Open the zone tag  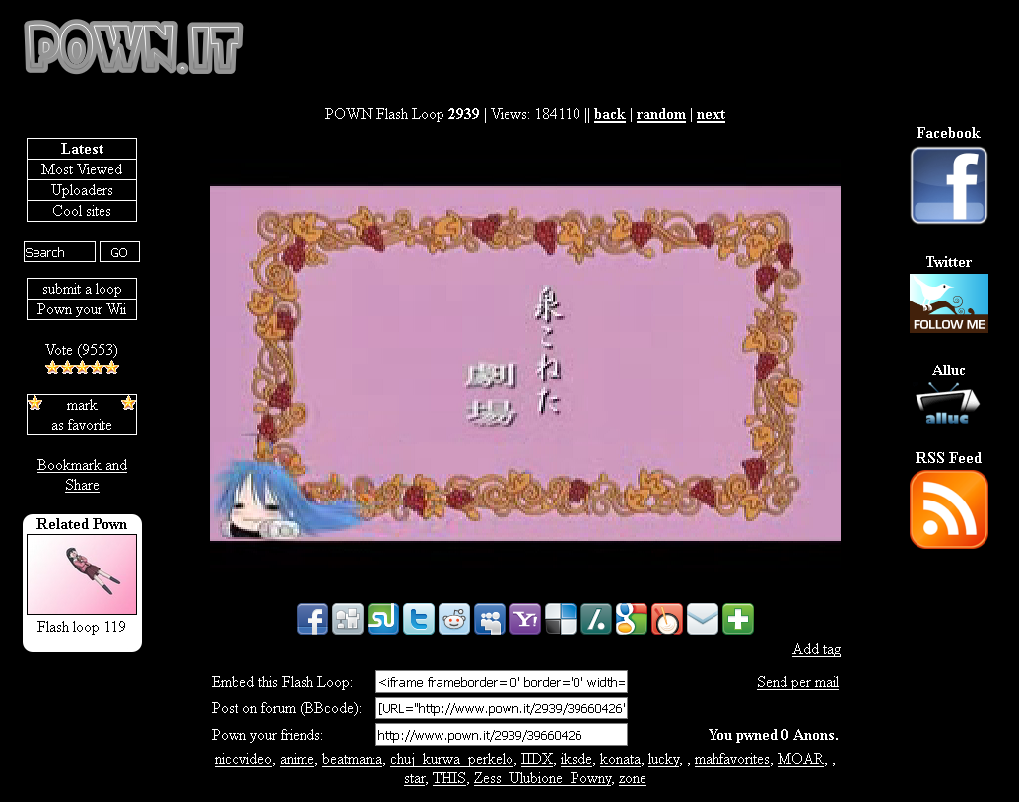click(x=633, y=778)
